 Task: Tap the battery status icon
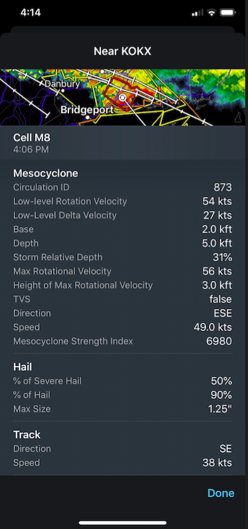[228, 13]
